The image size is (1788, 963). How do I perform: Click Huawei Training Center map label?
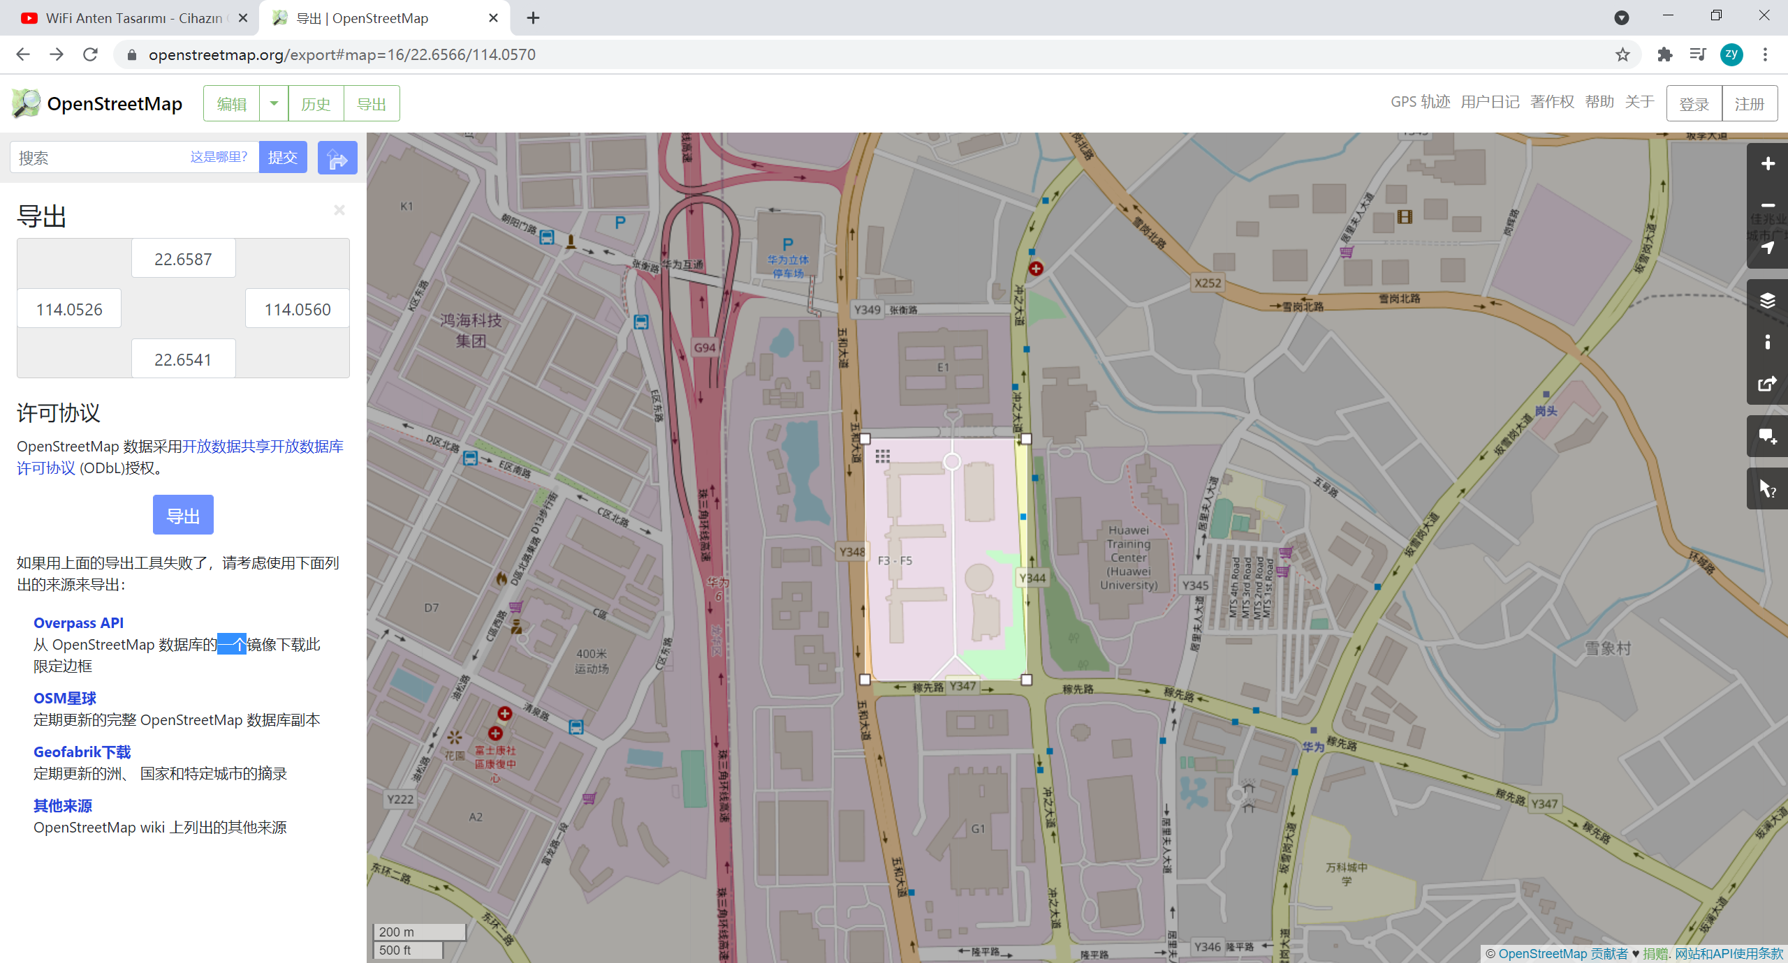coord(1129,557)
